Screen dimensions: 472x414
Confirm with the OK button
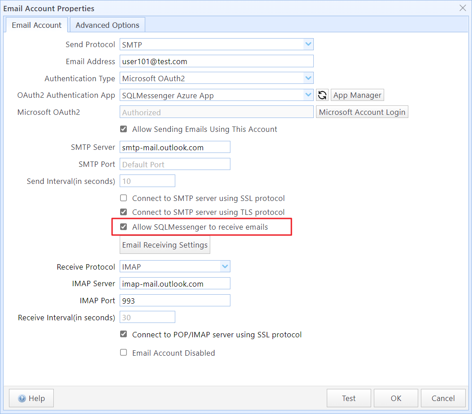(396, 398)
